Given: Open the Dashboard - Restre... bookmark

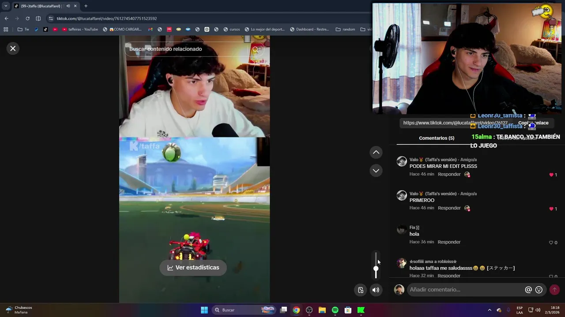Looking at the screenshot, I should [309, 29].
